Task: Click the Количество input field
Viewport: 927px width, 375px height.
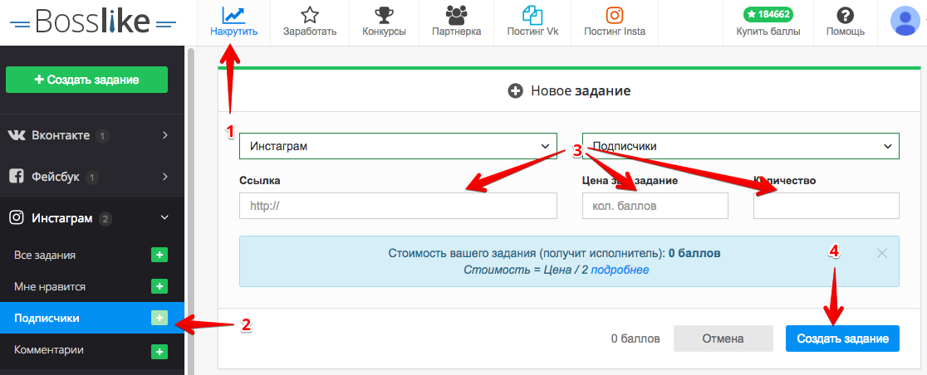Action: [x=826, y=206]
